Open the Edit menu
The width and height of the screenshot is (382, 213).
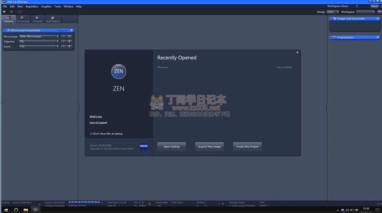tap(12, 6)
